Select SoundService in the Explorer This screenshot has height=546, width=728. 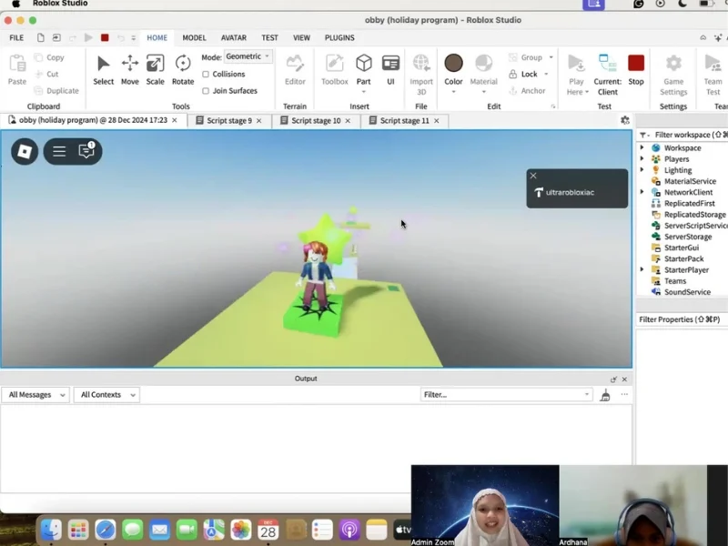687,291
